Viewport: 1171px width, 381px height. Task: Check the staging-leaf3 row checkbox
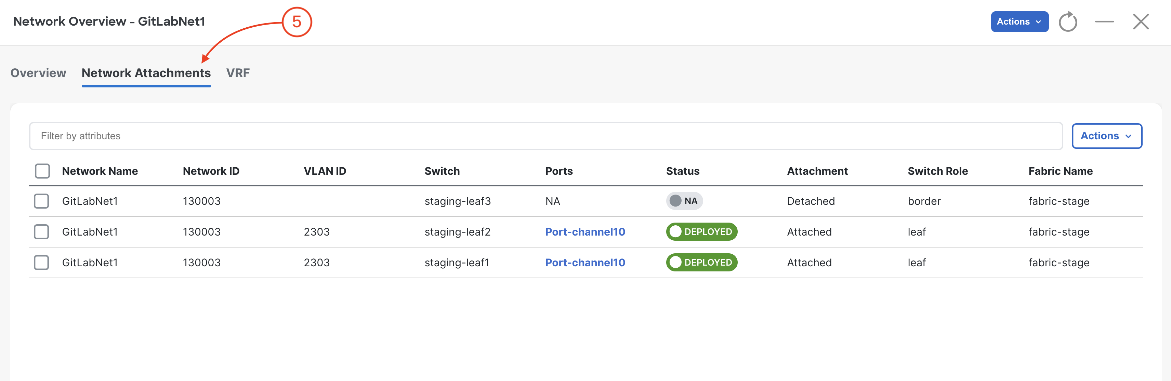tap(41, 201)
